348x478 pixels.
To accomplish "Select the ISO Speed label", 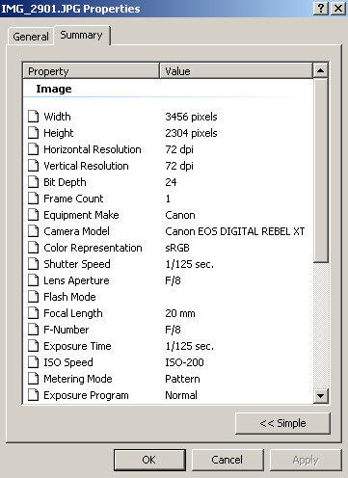I will pyautogui.click(x=68, y=362).
